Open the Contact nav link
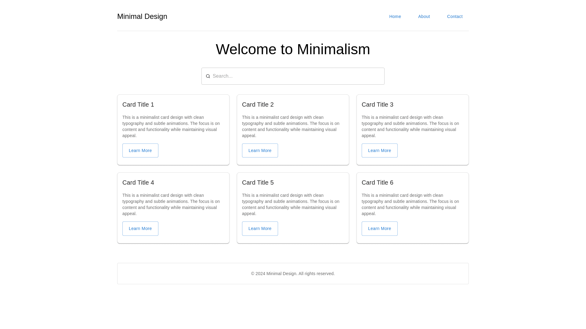 [x=455, y=16]
